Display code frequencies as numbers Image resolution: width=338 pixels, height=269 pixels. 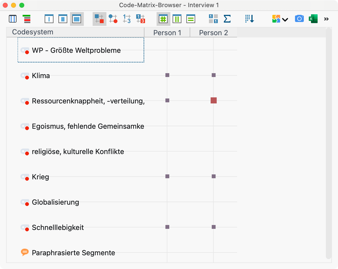pyautogui.click(x=126, y=19)
